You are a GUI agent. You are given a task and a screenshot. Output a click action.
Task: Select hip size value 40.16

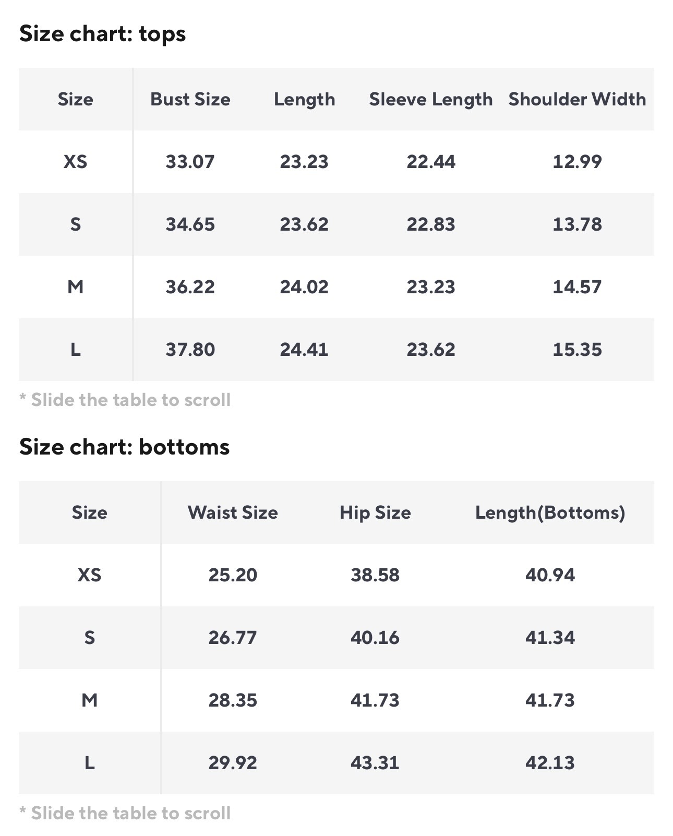[x=375, y=638]
